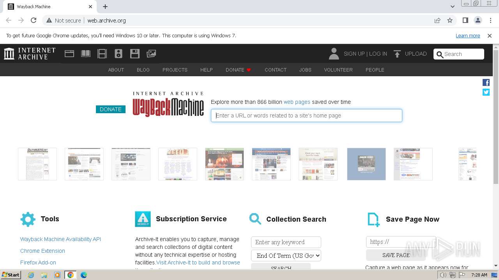
Task: Open the Ultimate site thumbnail
Action: coord(37,164)
